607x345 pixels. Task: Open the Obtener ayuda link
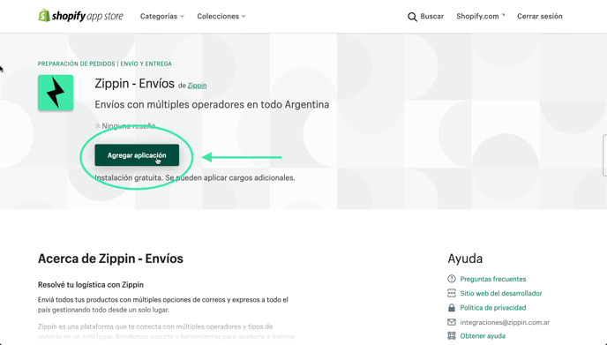(483, 335)
